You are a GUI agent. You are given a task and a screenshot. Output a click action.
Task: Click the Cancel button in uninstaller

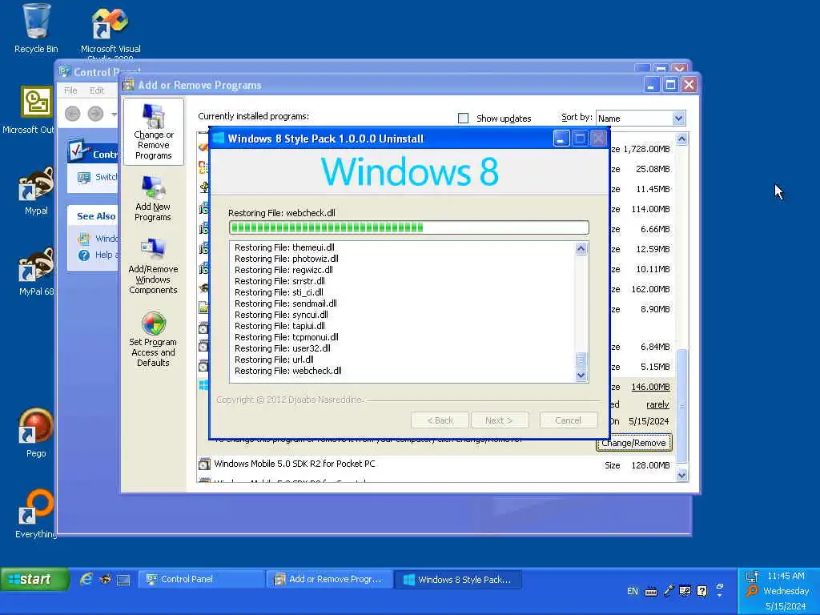pyautogui.click(x=568, y=420)
